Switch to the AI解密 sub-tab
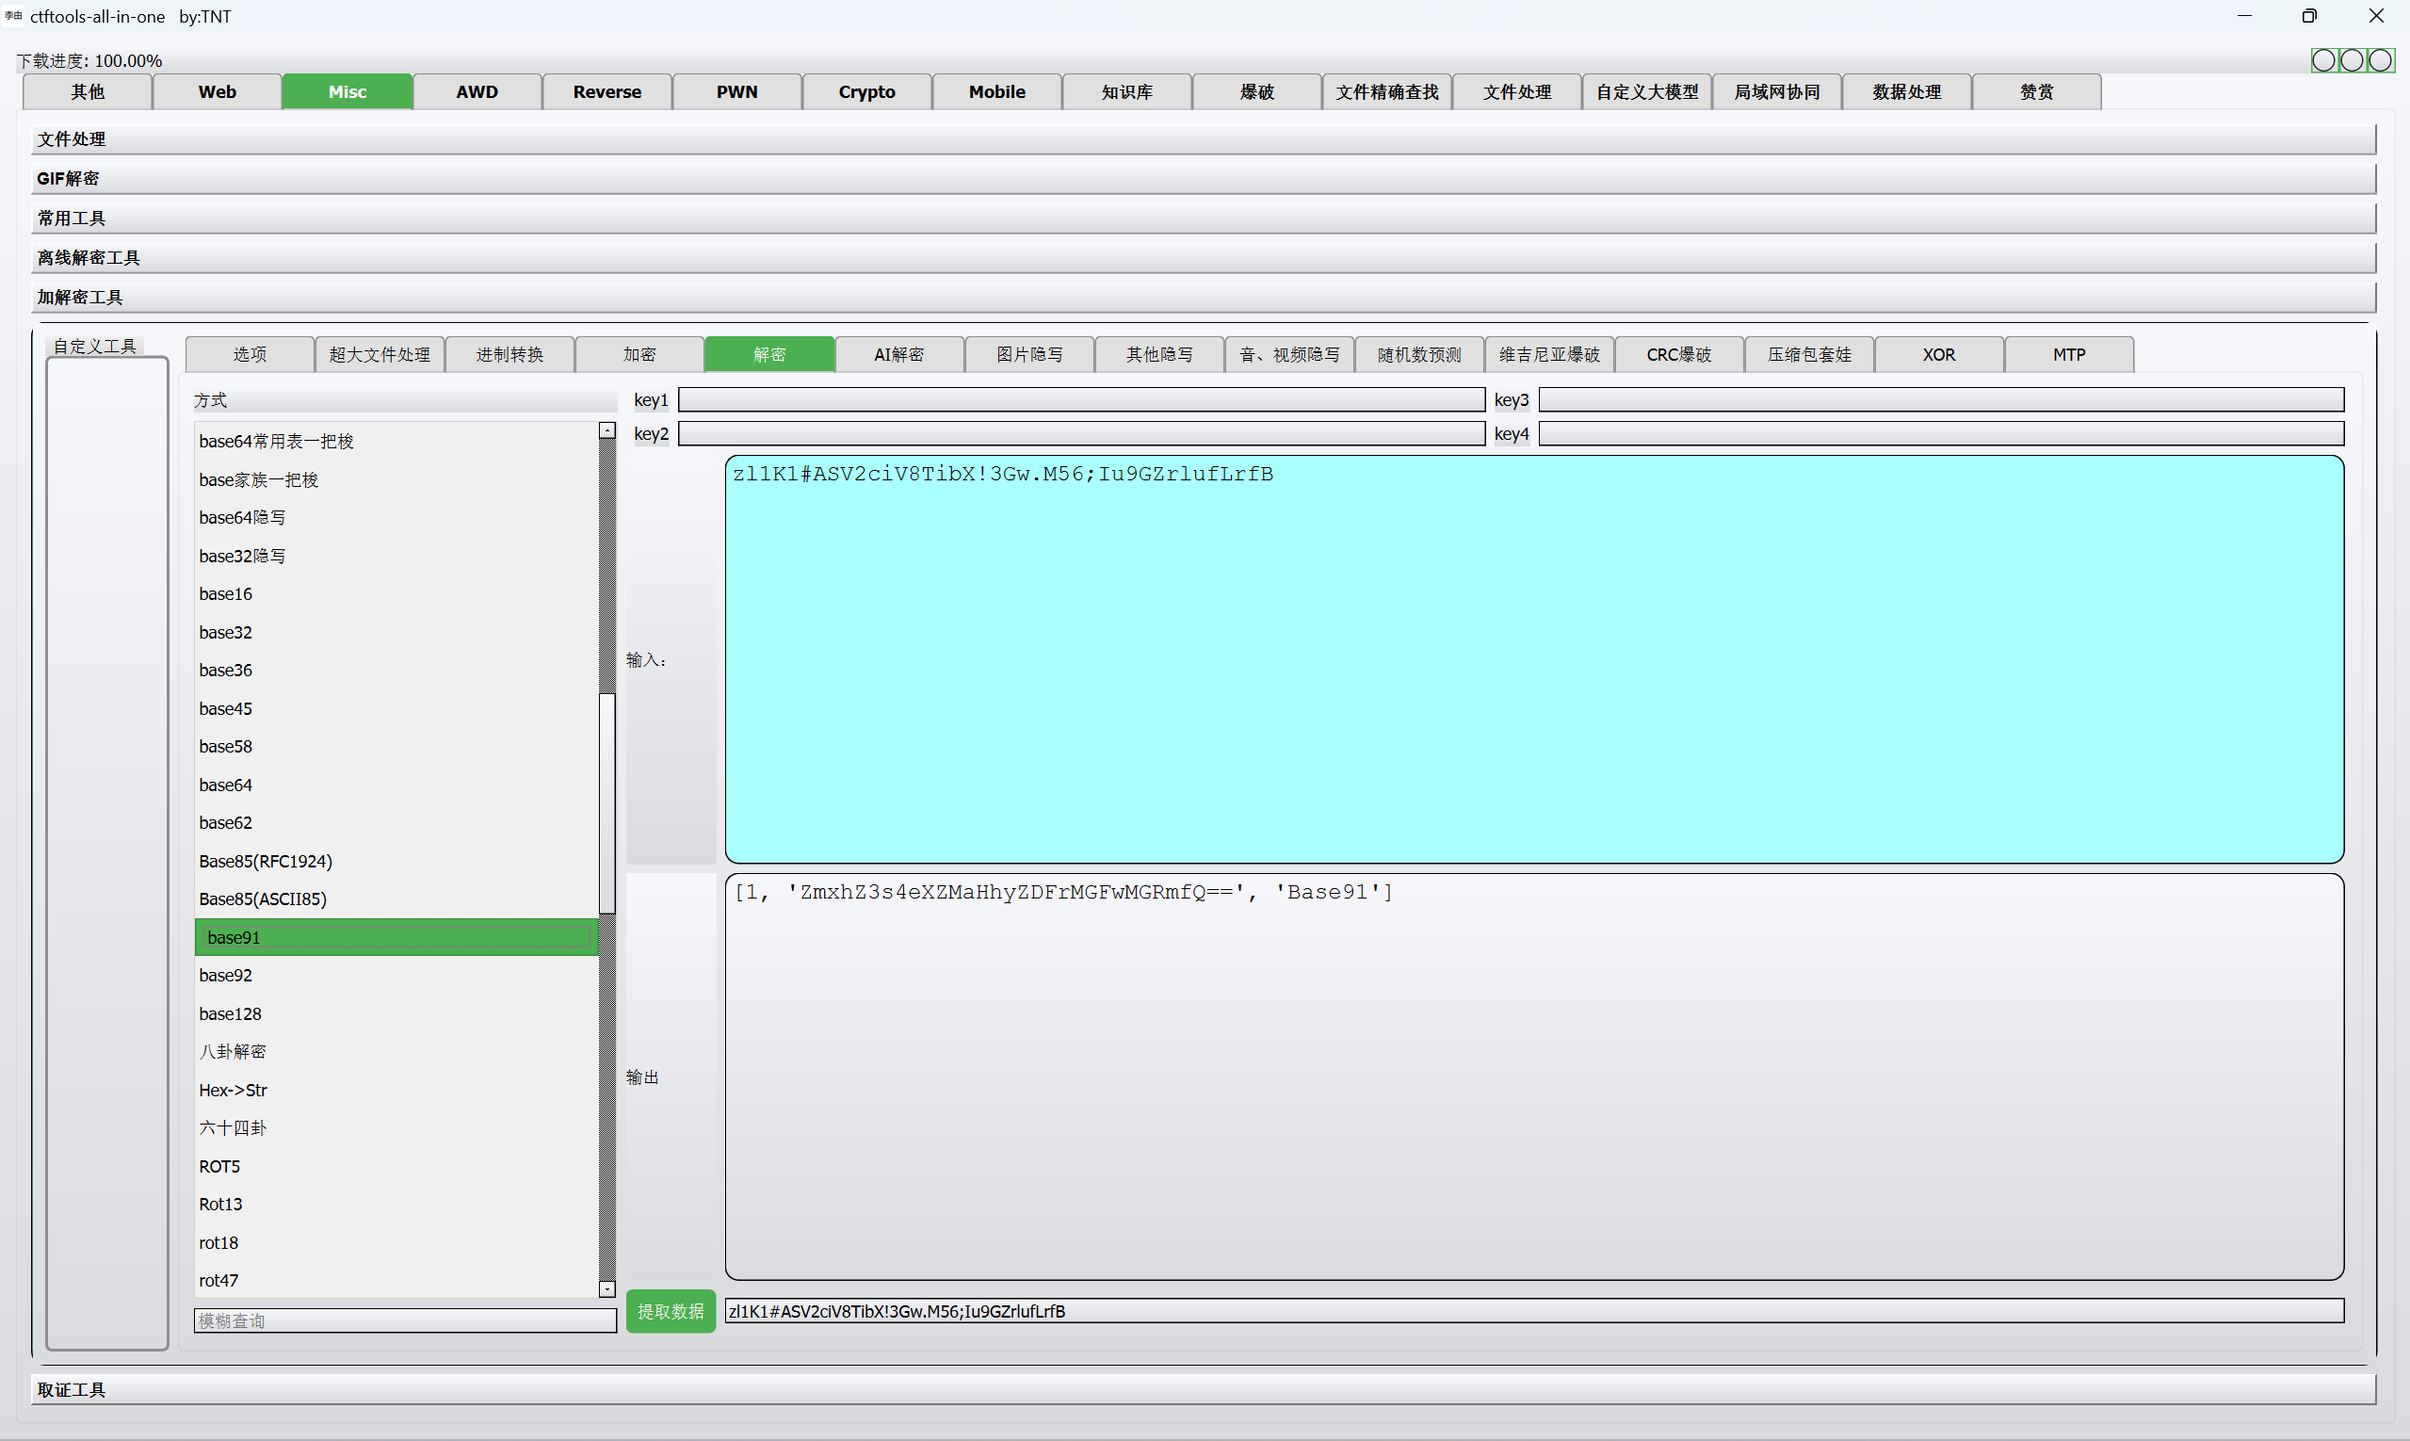 [899, 354]
